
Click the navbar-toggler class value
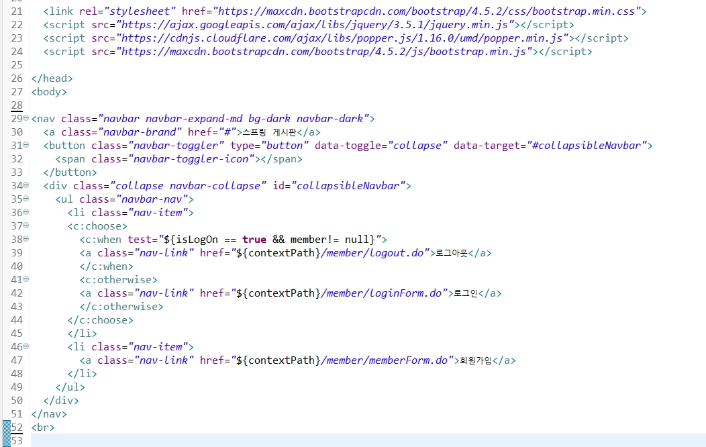[x=176, y=146]
